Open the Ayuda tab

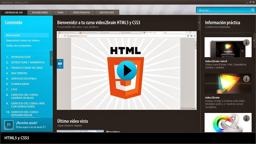click(60, 12)
